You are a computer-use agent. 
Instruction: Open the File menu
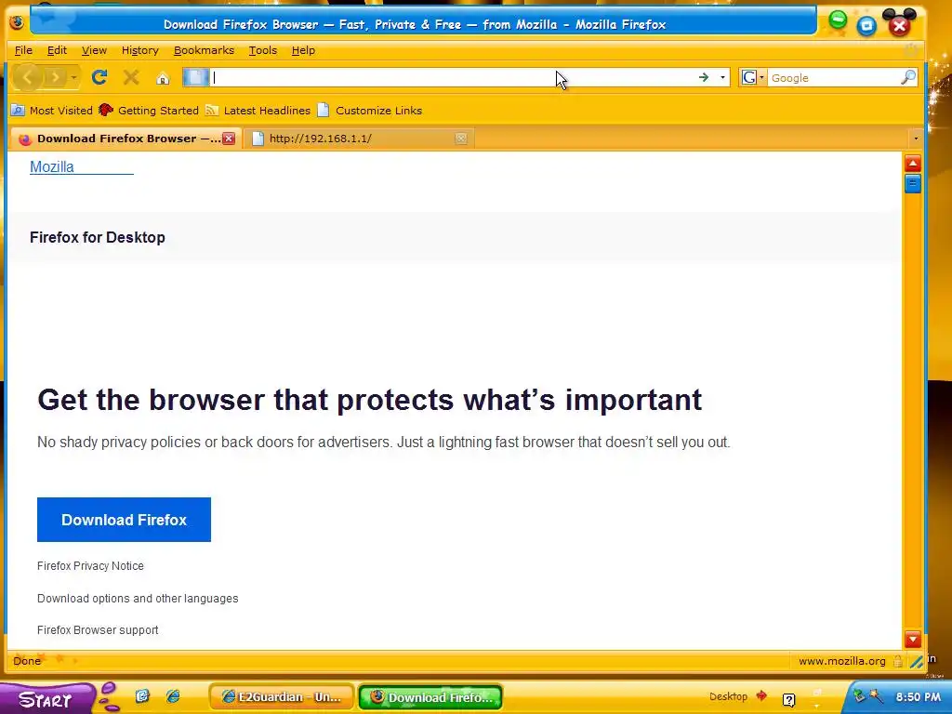pyautogui.click(x=23, y=50)
